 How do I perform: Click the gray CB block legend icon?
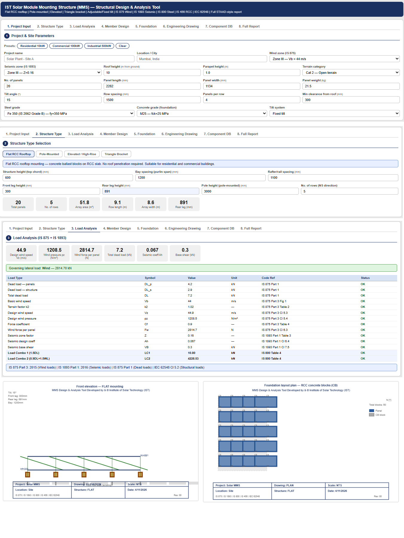(x=371, y=415)
